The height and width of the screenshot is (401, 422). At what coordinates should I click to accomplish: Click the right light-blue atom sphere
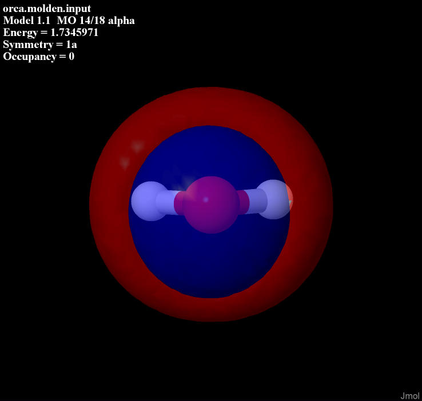pyautogui.click(x=275, y=199)
